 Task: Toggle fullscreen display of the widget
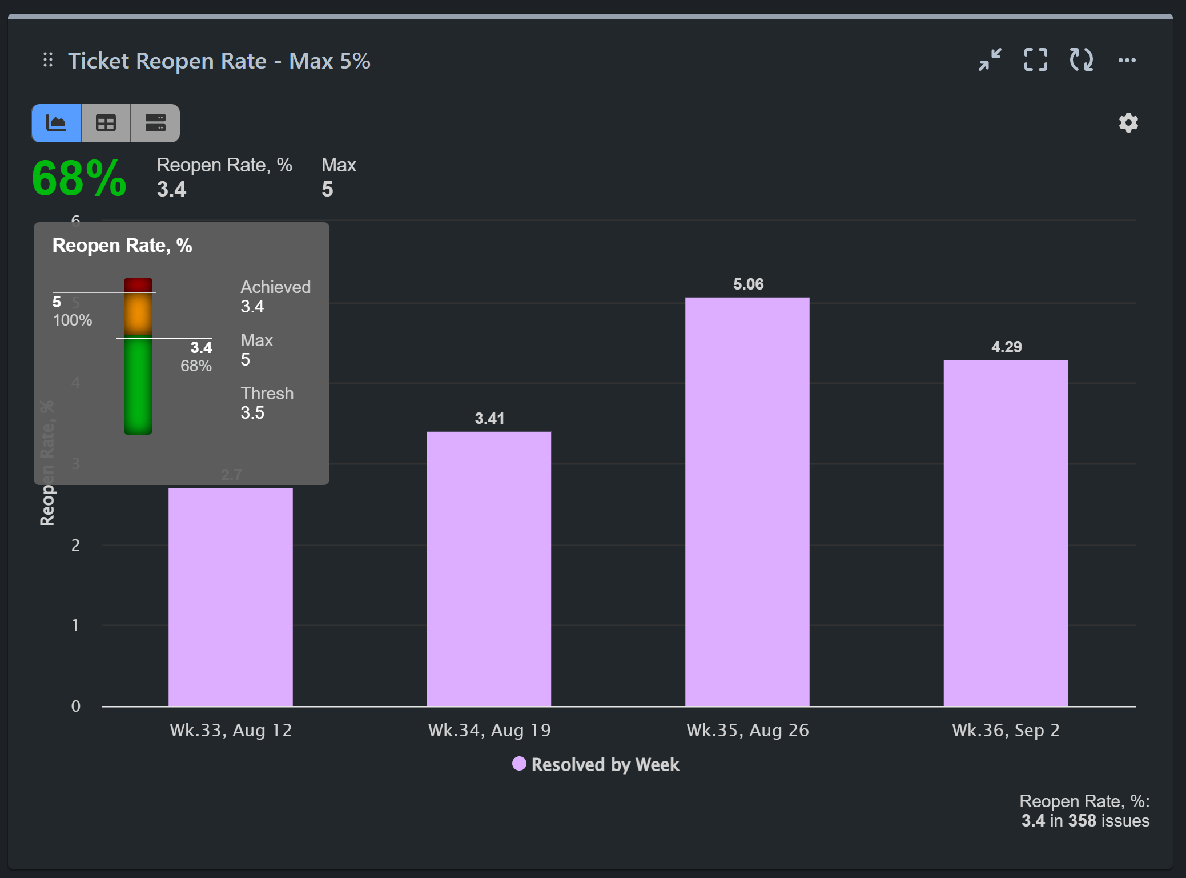point(1035,60)
